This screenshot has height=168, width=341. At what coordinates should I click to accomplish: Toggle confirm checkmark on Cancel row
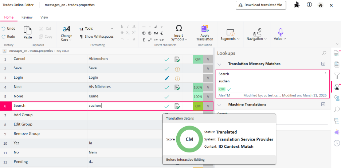[x=167, y=59]
